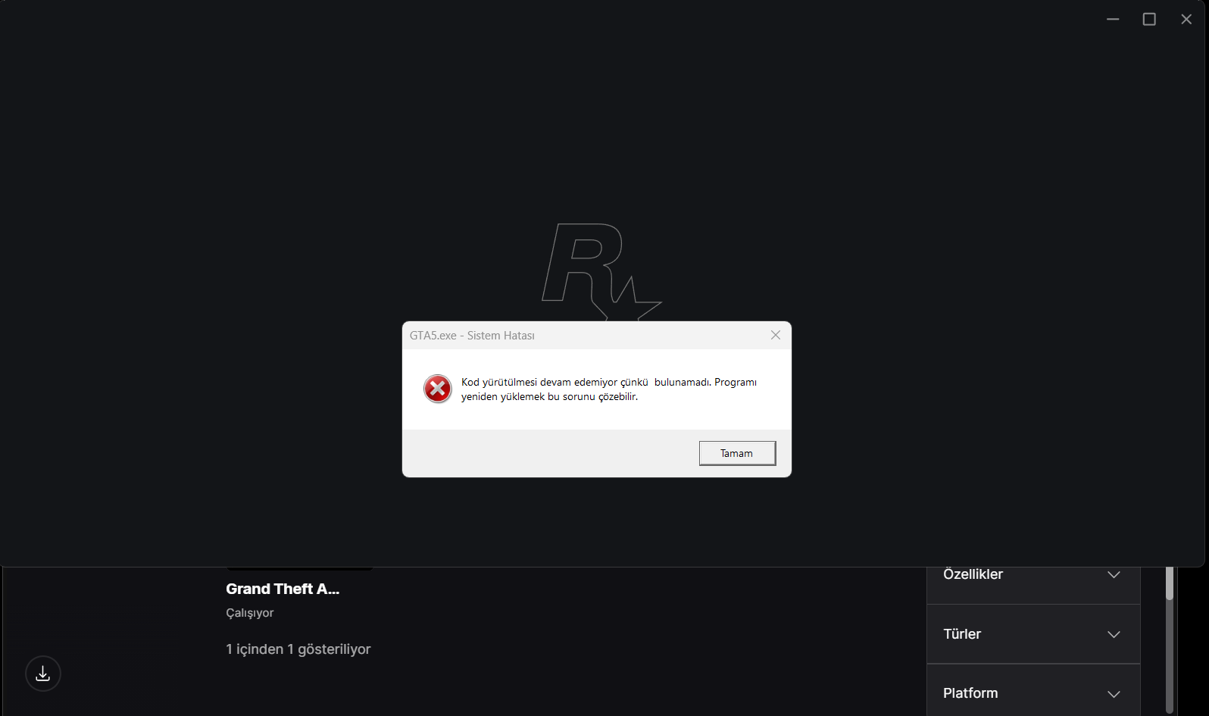Viewport: 1209px width, 716px height.
Task: Open the downloads icon at bottom left
Action: point(43,674)
